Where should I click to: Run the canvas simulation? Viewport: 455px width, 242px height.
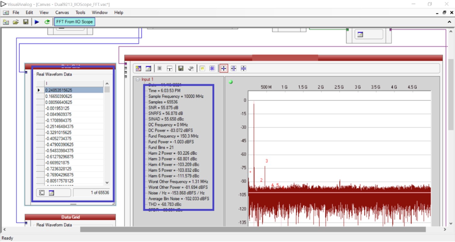[x=37, y=22]
